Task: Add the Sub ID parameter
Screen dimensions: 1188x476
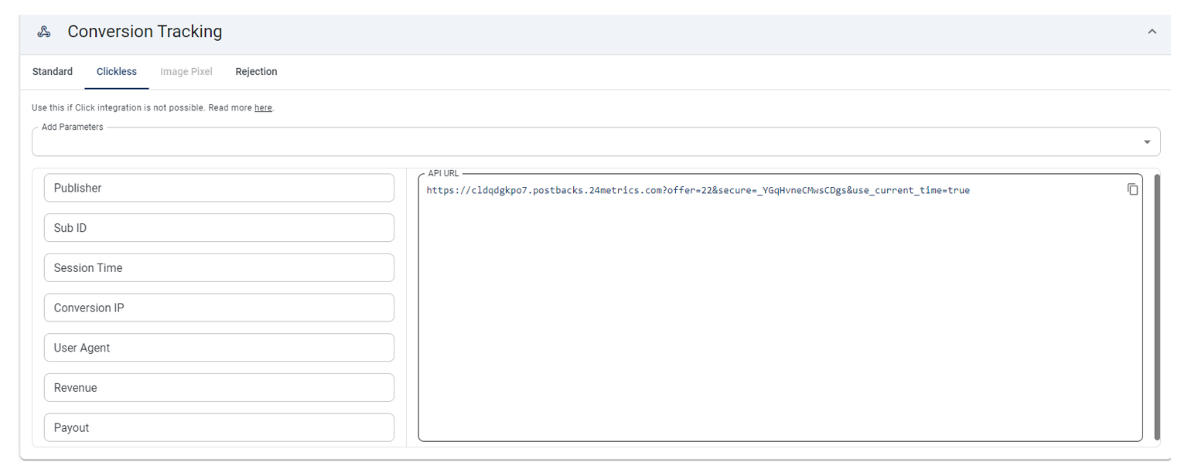Action: [x=219, y=228]
